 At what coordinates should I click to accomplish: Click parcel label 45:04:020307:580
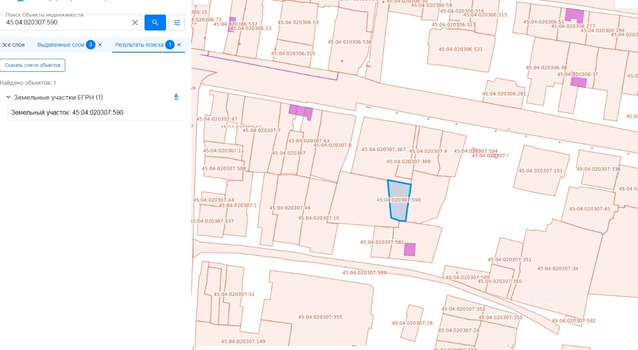coord(468,278)
